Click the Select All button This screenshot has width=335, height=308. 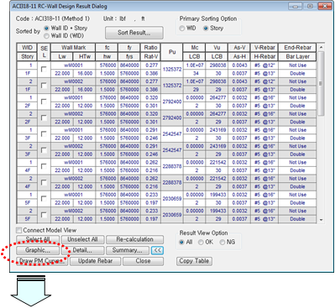tap(38, 239)
